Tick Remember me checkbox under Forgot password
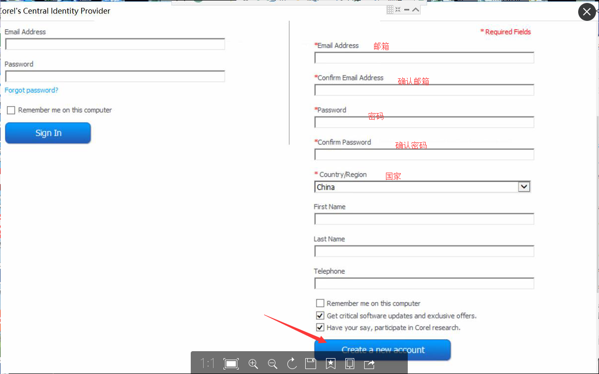The height and width of the screenshot is (374, 599). (x=11, y=110)
